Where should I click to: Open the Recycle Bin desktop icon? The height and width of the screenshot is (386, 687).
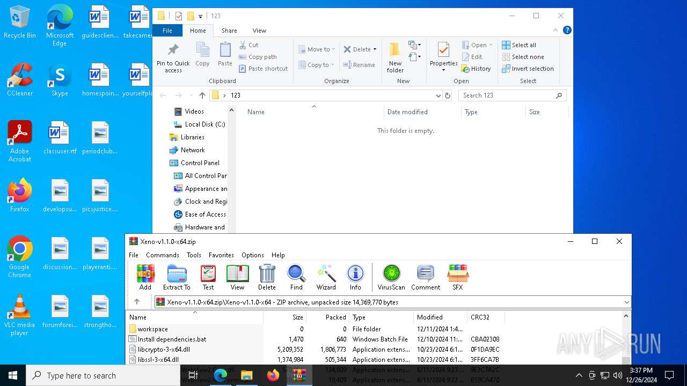(20, 23)
